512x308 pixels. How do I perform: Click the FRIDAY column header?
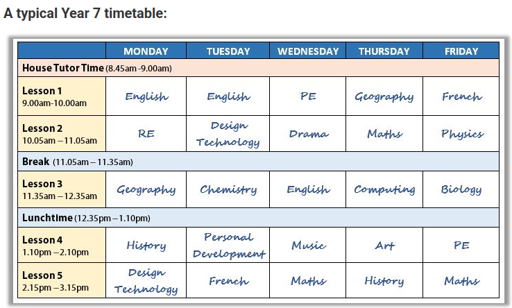click(461, 51)
